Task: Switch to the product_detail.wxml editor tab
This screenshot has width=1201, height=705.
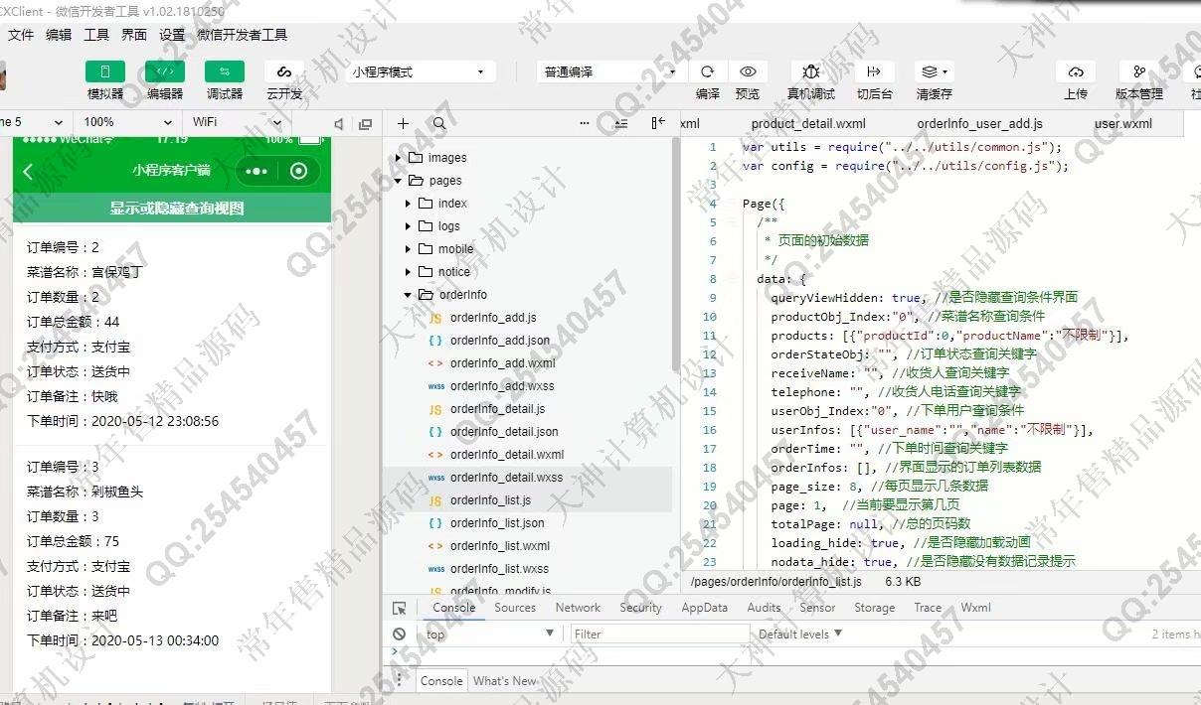Action: point(808,124)
